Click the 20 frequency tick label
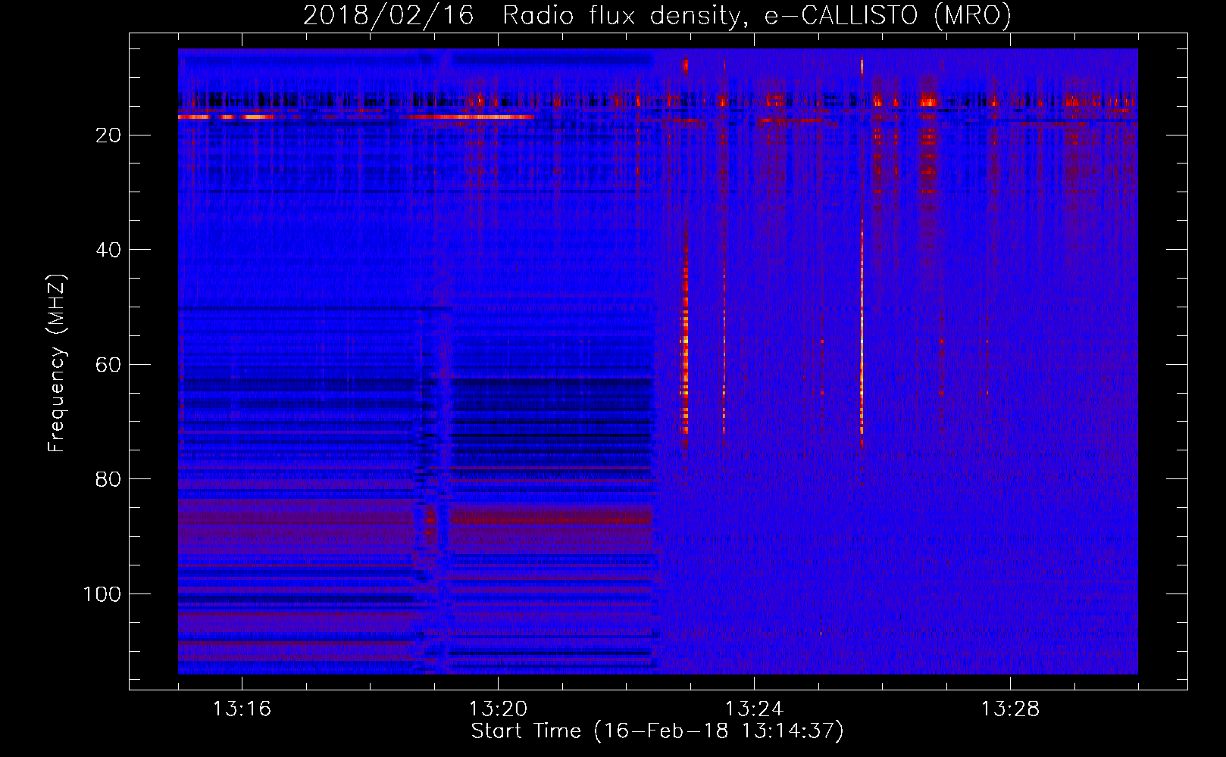 tap(109, 136)
